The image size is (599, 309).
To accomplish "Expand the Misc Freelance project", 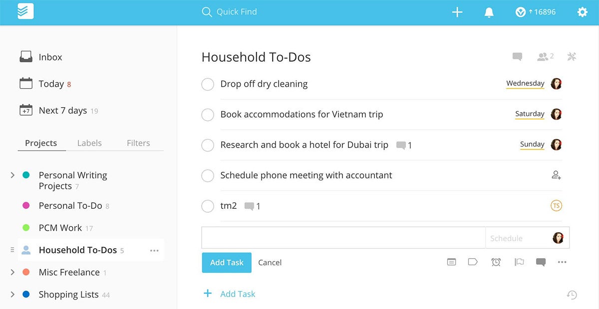I will (x=12, y=272).
